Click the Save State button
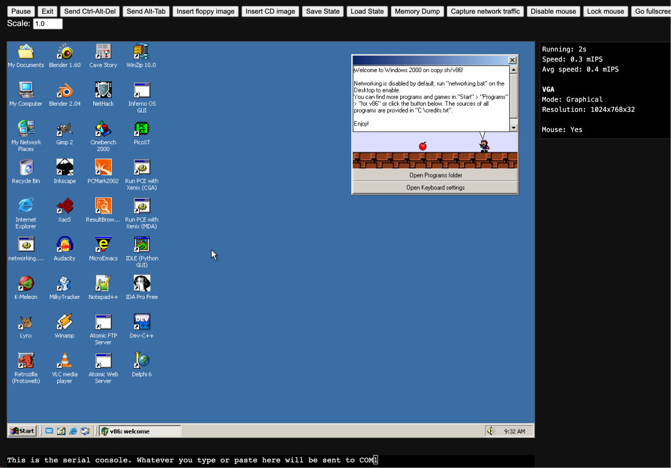671x468 pixels. (322, 11)
